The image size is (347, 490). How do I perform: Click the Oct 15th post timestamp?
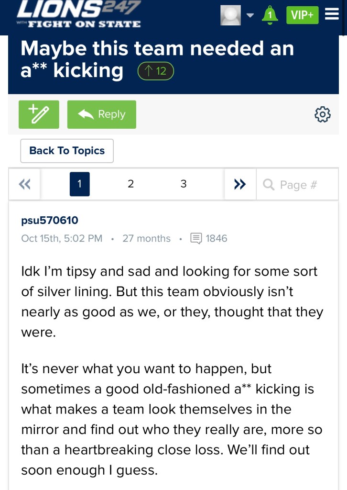62,238
